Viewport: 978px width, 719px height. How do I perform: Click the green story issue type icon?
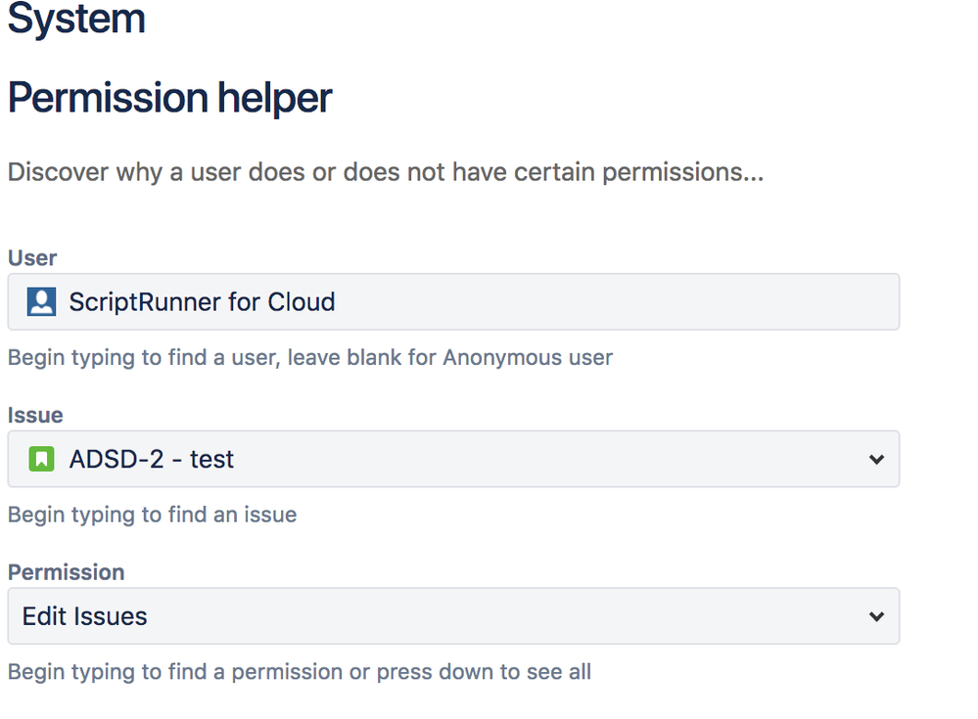41,459
